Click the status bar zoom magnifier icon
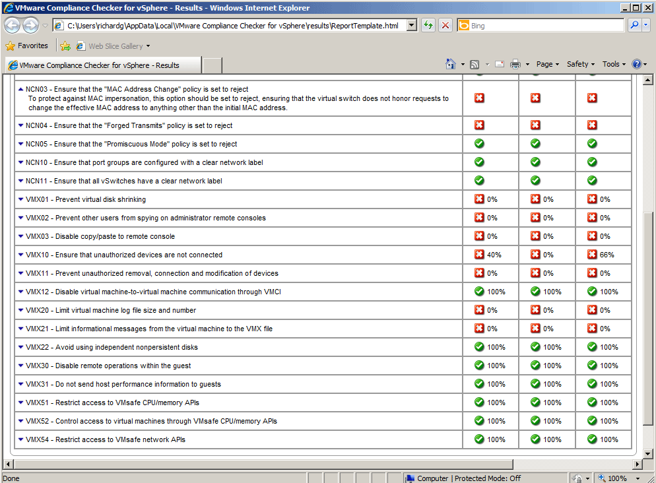The height and width of the screenshot is (483, 656). [602, 478]
